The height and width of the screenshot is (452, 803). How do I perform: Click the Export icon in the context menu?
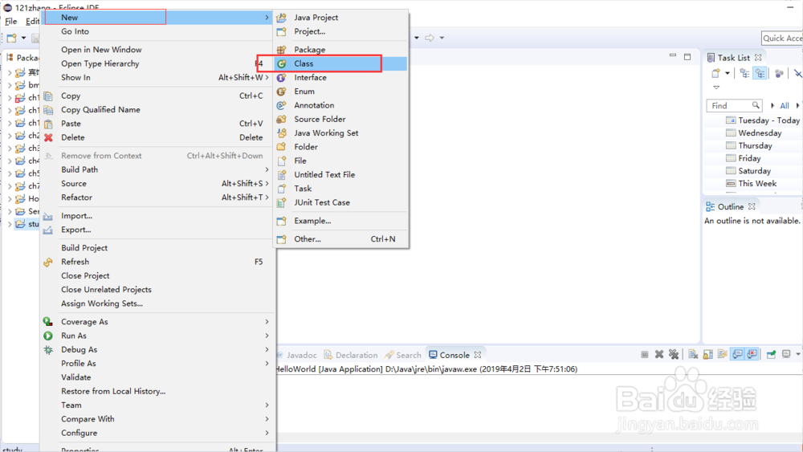(48, 230)
